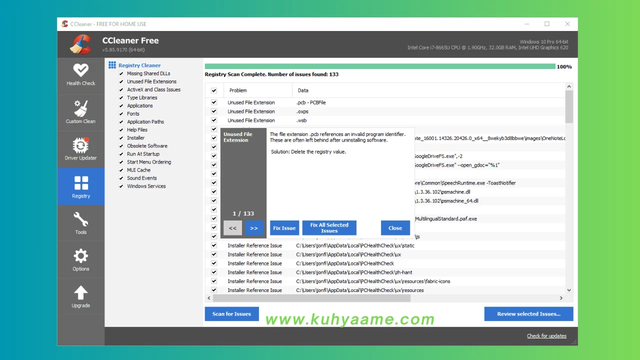
Task: Uncheck Missing Shared DLLs
Action: (121, 73)
